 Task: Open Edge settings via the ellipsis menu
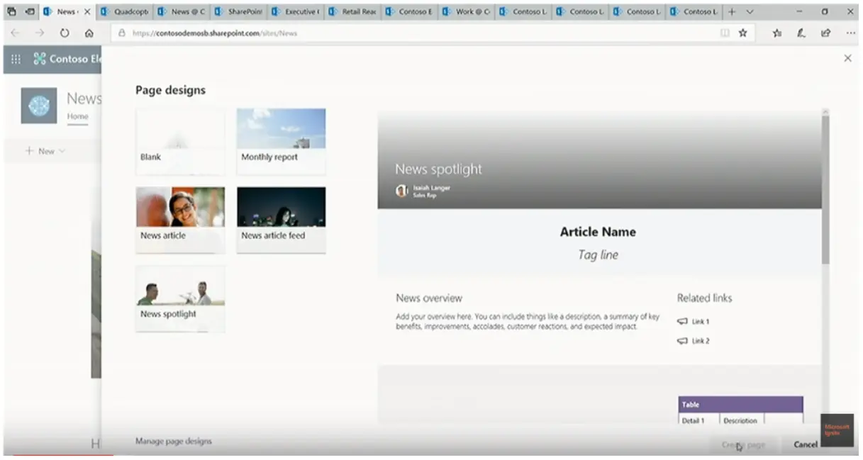click(850, 33)
